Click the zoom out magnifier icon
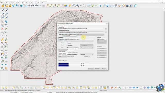Image resolution: width=165 pixels, height=93 pixels. pyautogui.click(x=74, y=6)
